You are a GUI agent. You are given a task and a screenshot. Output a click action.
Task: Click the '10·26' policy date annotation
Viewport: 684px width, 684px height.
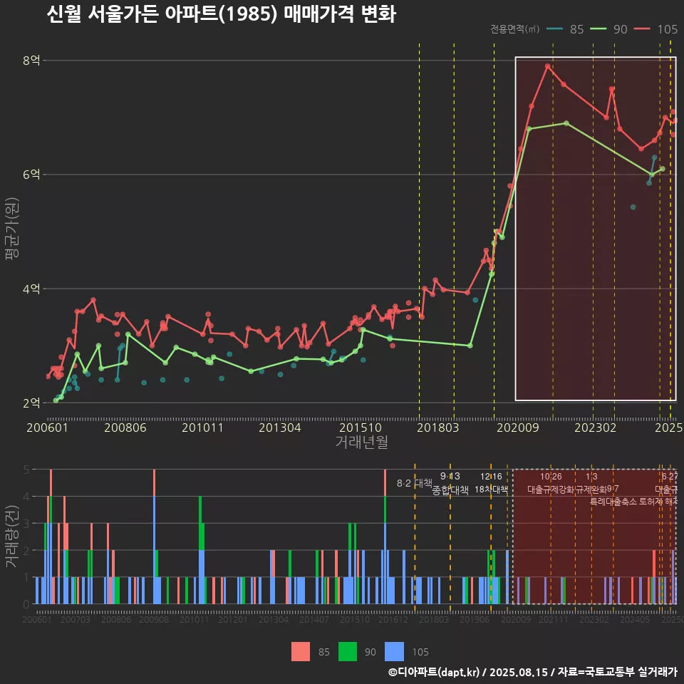tap(551, 477)
